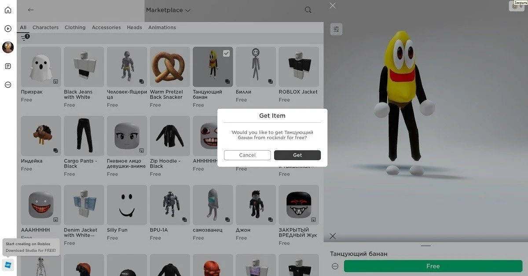Click the details panel drag handle bar
The height and width of the screenshot is (276, 528).
tap(425, 246)
